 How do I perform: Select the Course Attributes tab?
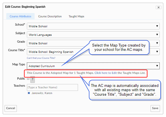coord(21,16)
